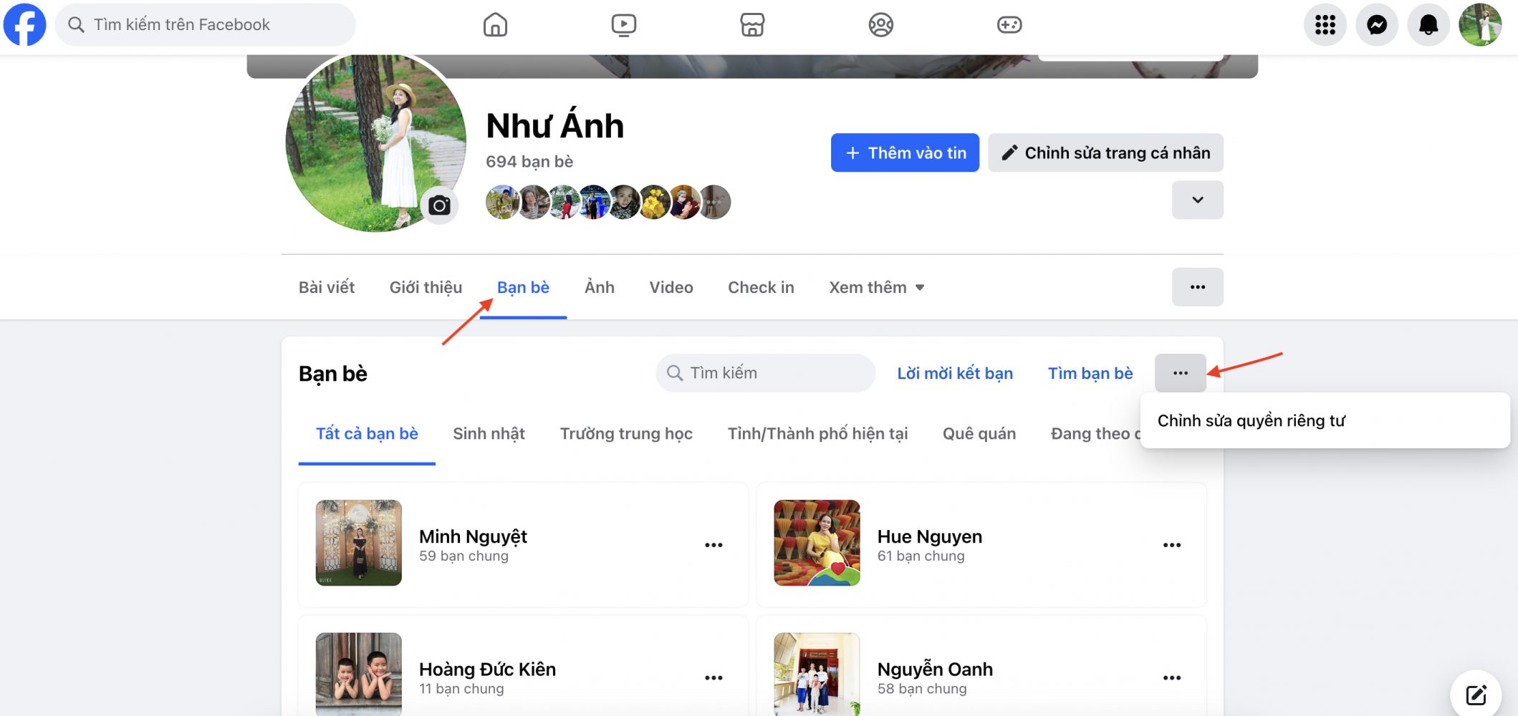Open the Groups icon in top navigation
Image resolution: width=1518 pixels, height=716 pixels.
(x=880, y=24)
